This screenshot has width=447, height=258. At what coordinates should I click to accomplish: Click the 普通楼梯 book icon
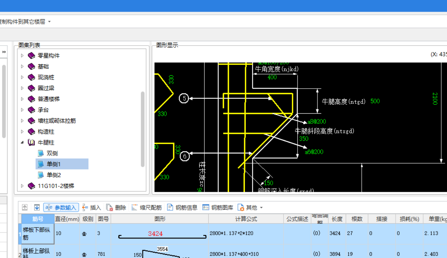(31, 99)
